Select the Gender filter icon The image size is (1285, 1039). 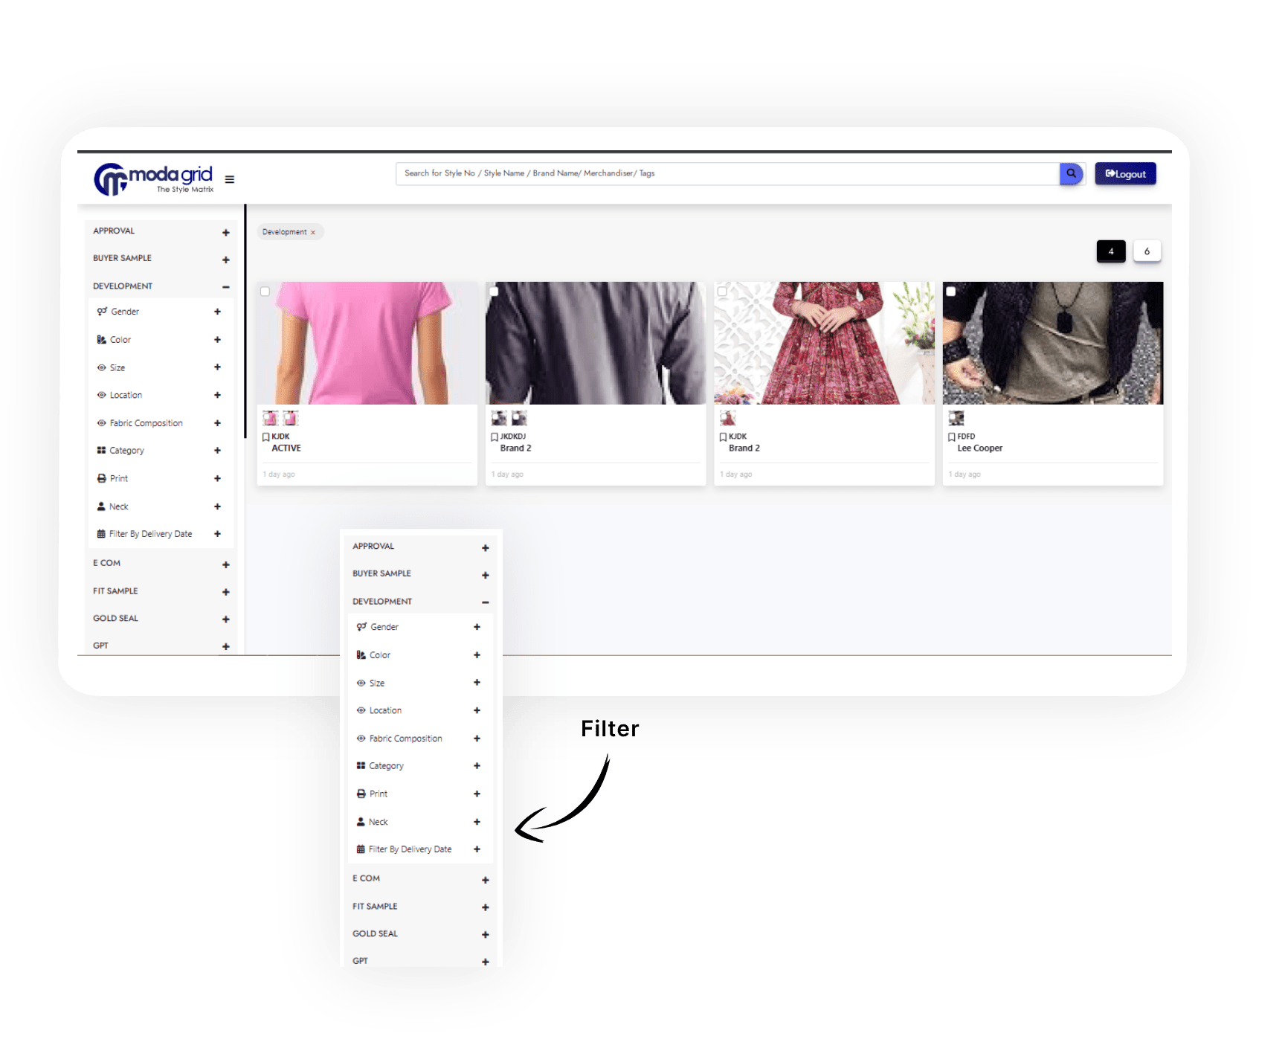coord(102,312)
